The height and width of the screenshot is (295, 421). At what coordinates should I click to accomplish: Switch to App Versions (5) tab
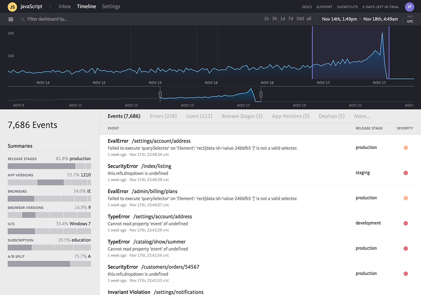click(291, 116)
